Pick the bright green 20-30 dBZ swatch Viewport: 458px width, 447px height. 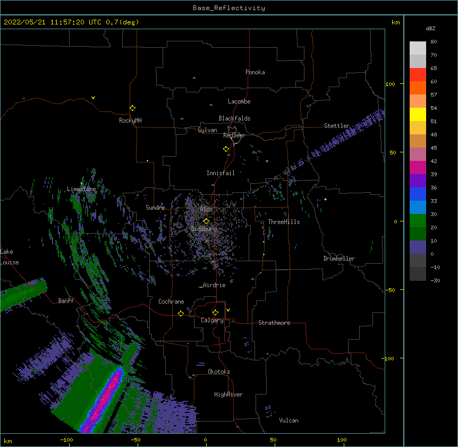tap(418, 221)
